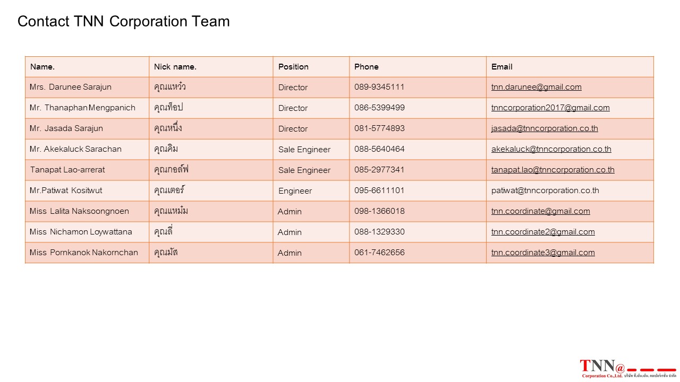This screenshot has width=680, height=382.
Task: Open the tnn.darunee@gmail.com email link
Action: (x=536, y=87)
